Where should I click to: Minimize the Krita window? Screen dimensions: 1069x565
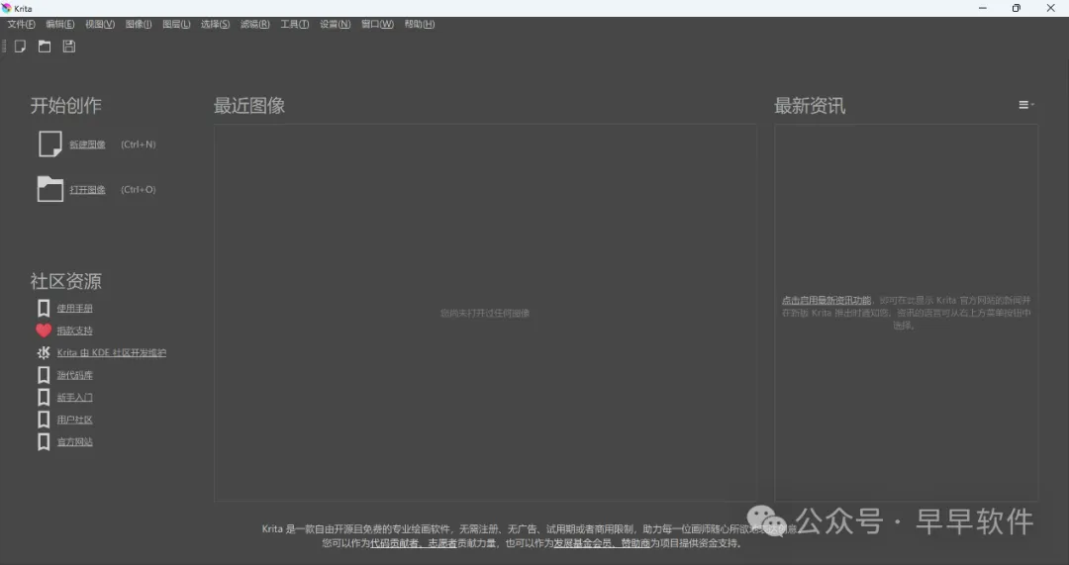[983, 8]
